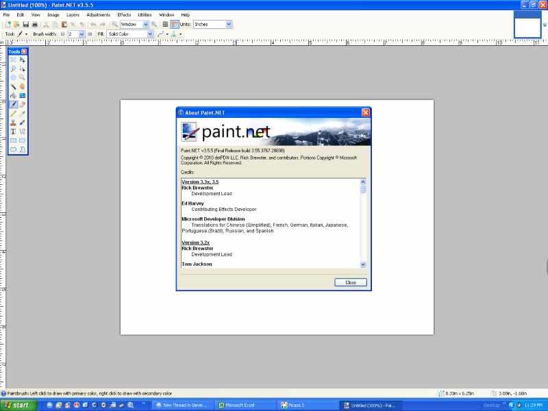This screenshot has height=411, width=548.
Task: Click the Save icon in toolbar
Action: coord(25,24)
